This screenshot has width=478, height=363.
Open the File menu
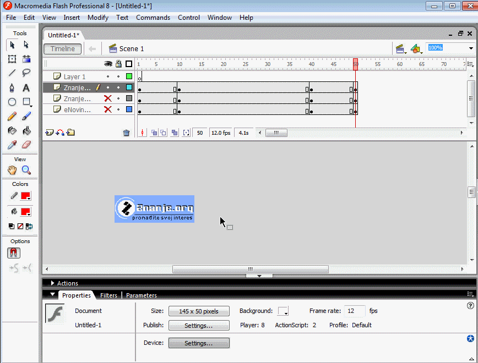(11, 18)
